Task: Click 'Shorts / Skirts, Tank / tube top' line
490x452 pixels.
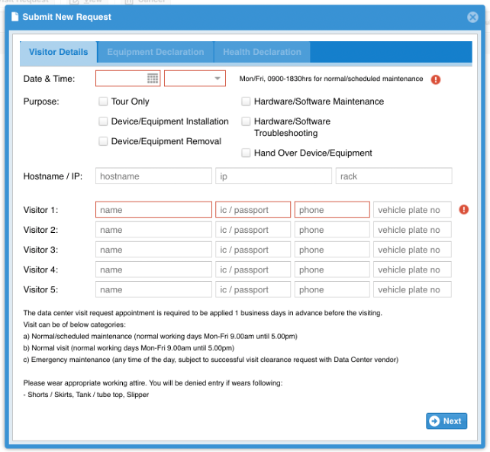Action: pyautogui.click(x=86, y=395)
